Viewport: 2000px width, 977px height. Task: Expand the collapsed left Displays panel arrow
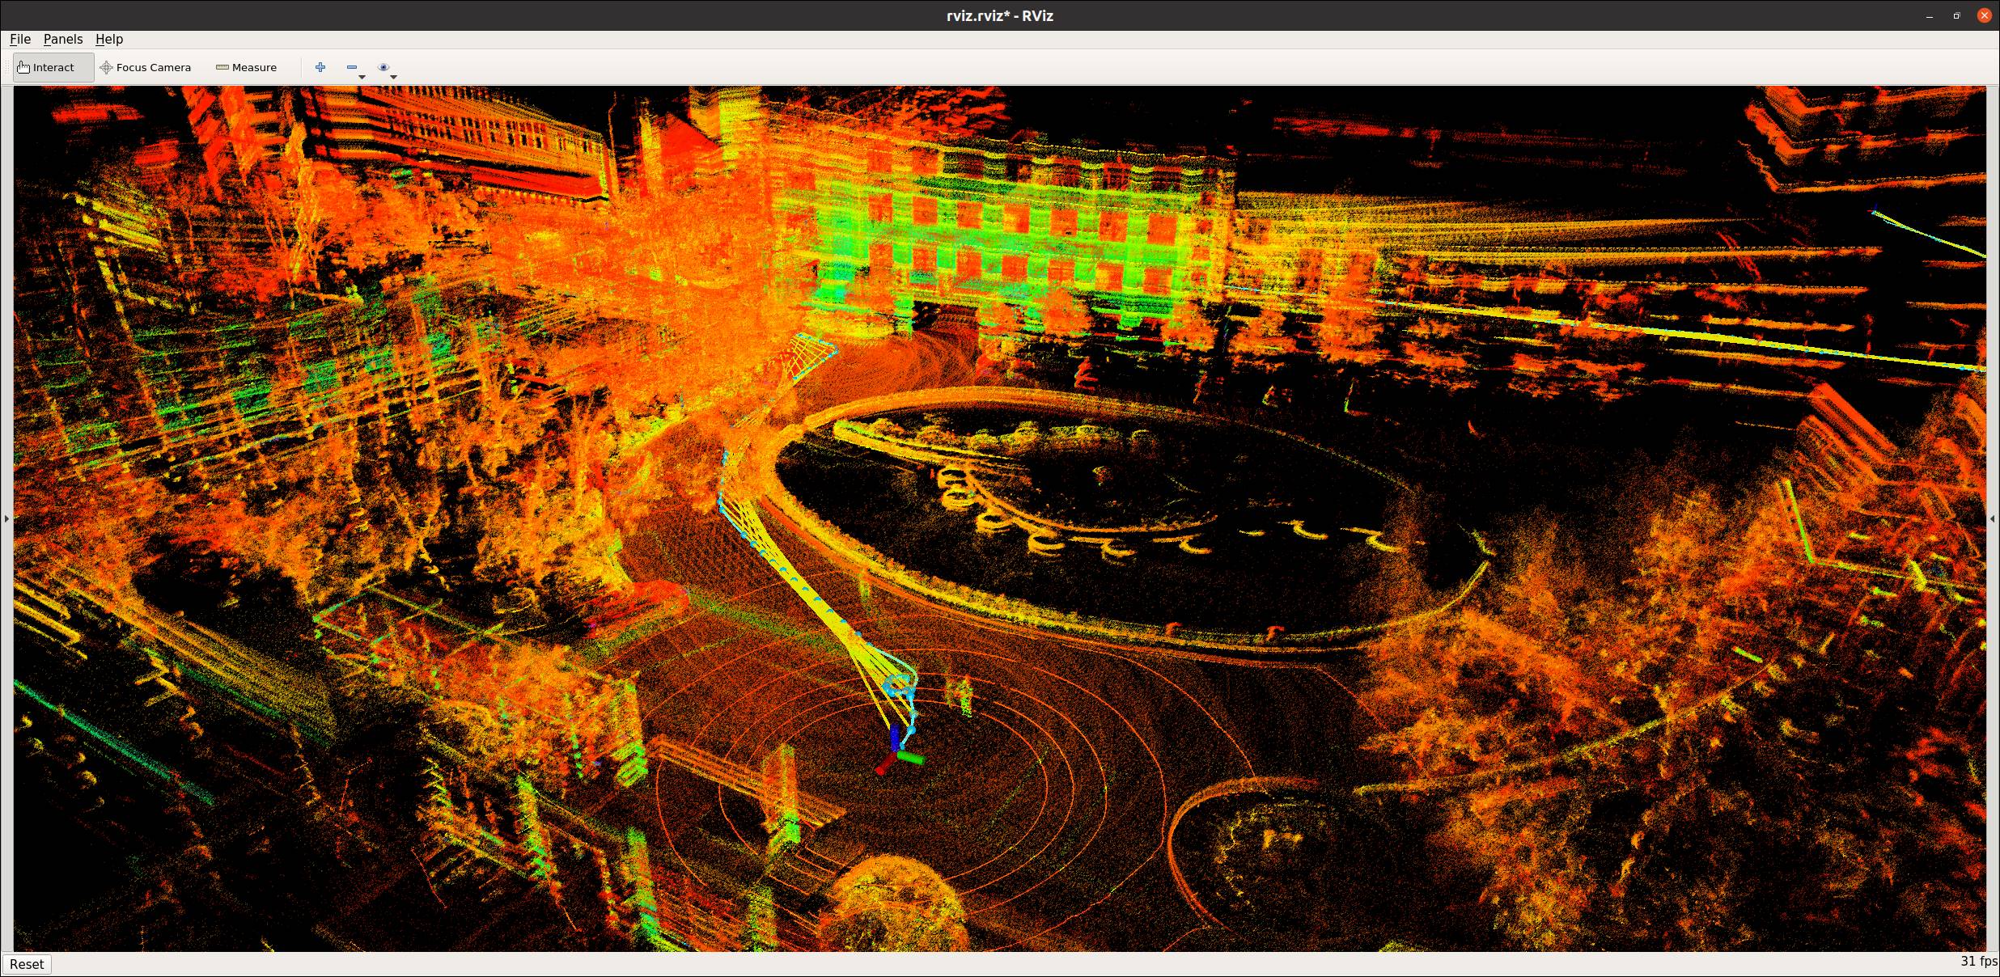coord(6,519)
